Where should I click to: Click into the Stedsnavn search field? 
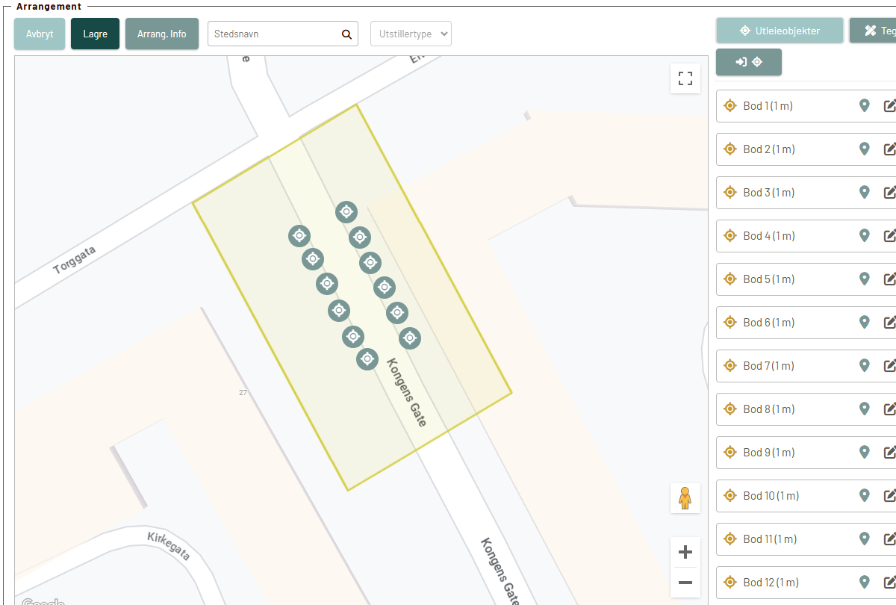pos(273,34)
